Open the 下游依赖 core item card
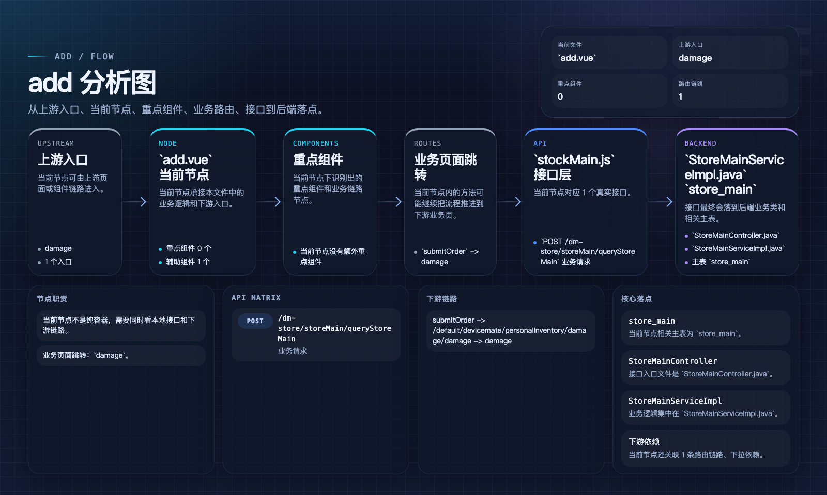Viewport: 827px width, 495px height. 706,448
